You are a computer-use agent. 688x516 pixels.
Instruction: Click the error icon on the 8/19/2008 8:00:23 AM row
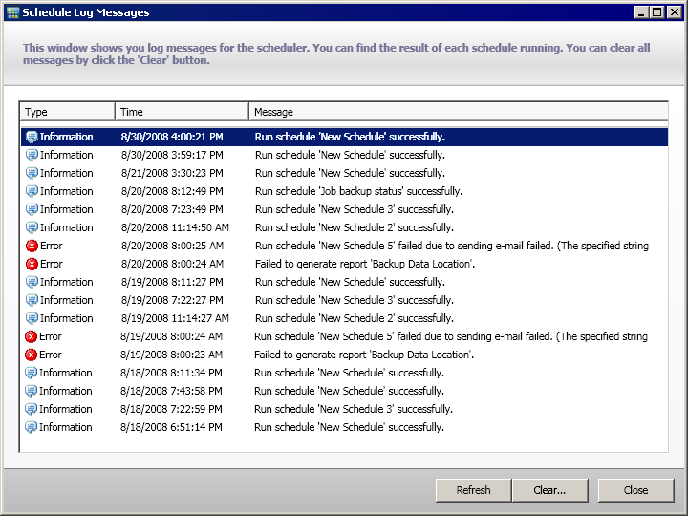(32, 355)
